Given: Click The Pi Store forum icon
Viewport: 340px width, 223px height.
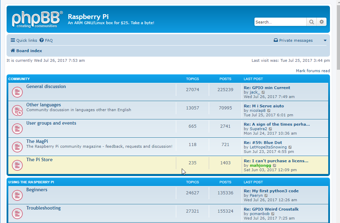Looking at the screenshot, I should click(17, 165).
